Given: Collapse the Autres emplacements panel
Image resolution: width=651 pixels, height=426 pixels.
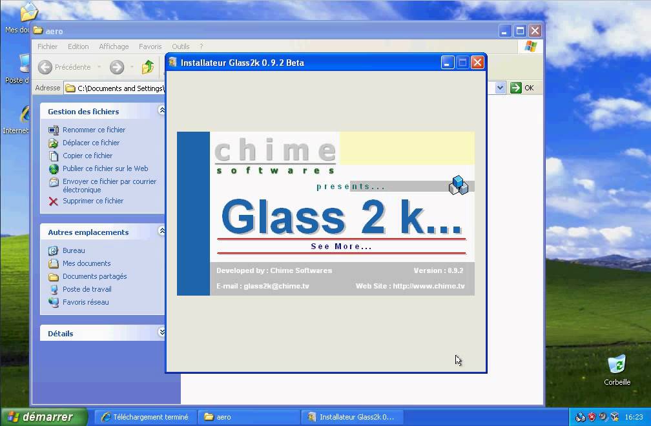Looking at the screenshot, I should click(161, 232).
